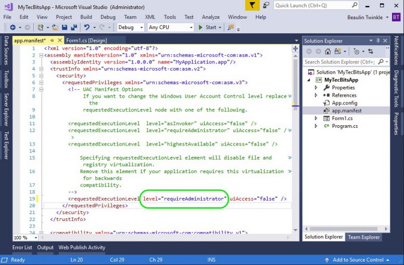Select Program.cs in Solution Explorer
The width and height of the screenshot is (404, 265).
click(x=345, y=126)
